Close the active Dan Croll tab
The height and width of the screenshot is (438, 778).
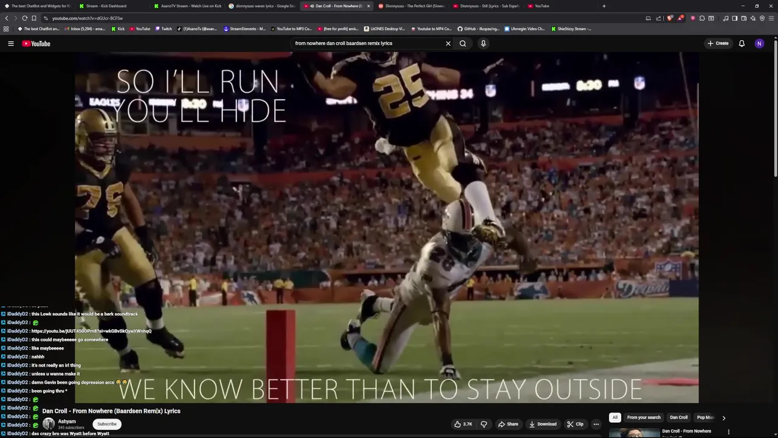pos(368,6)
